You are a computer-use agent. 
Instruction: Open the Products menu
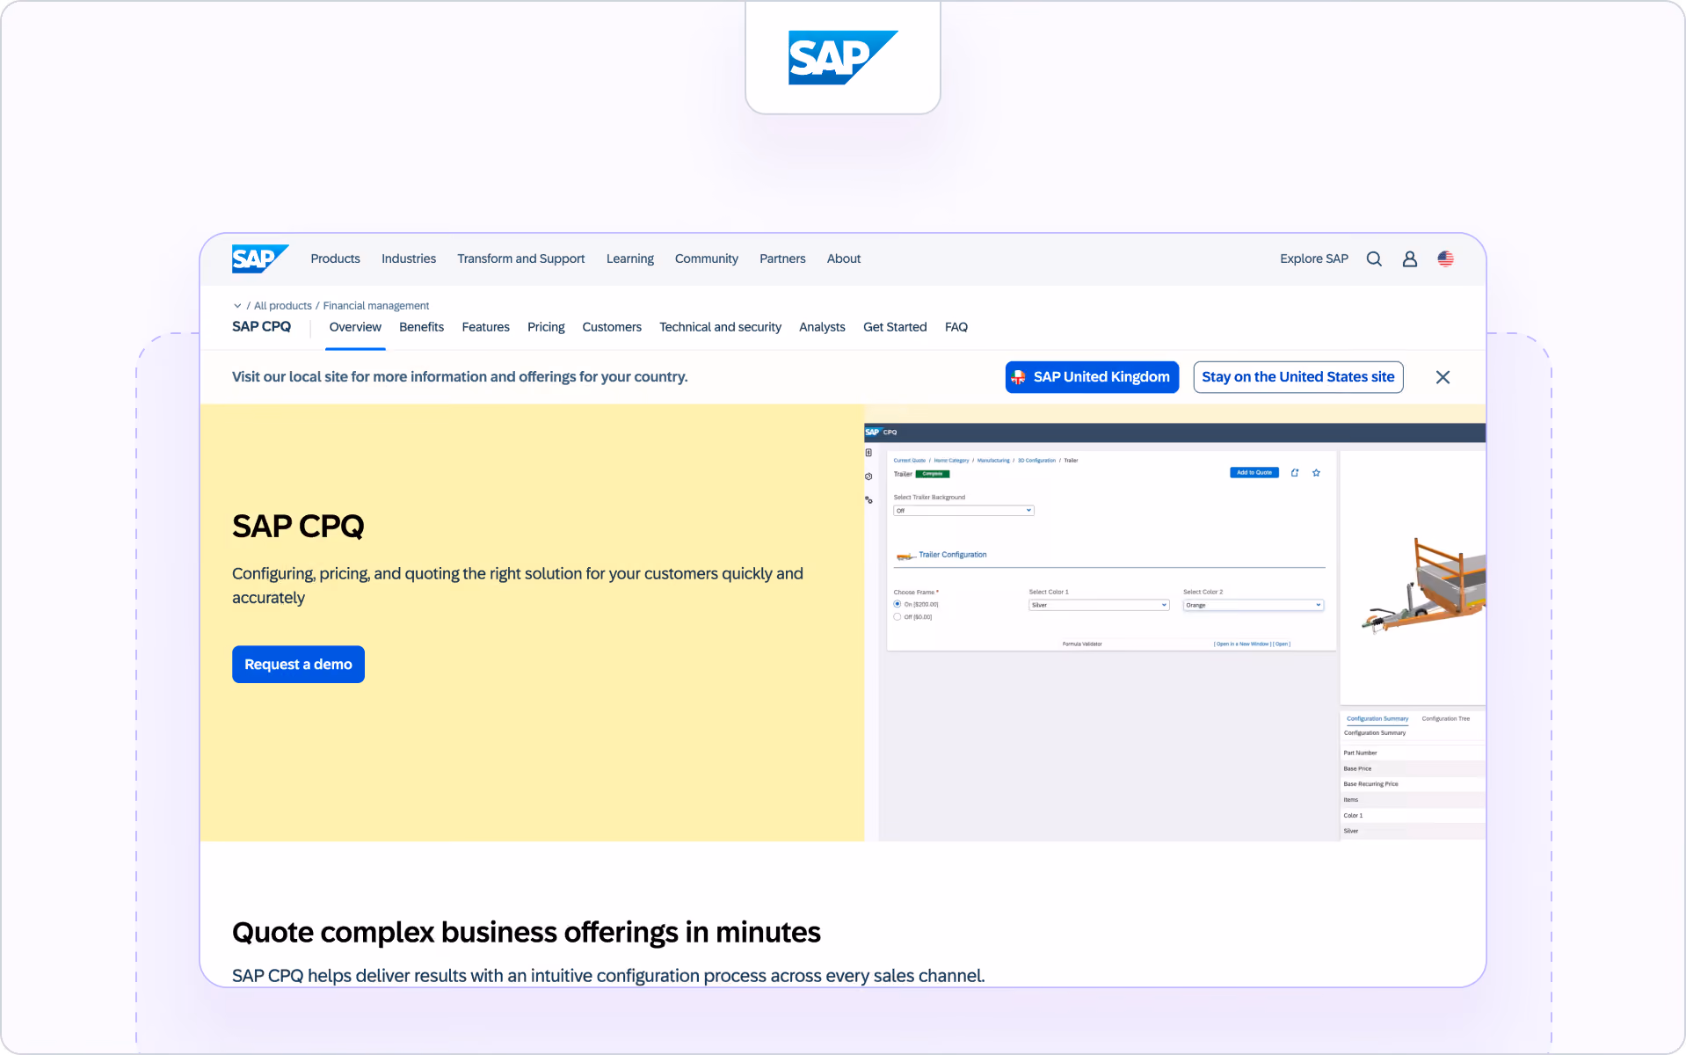(x=335, y=258)
